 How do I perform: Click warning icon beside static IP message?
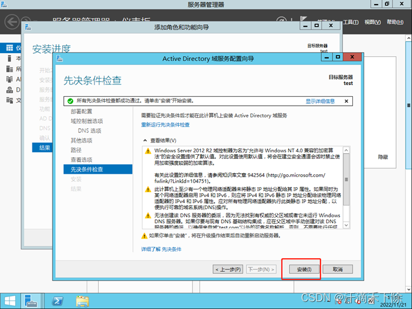(x=148, y=189)
